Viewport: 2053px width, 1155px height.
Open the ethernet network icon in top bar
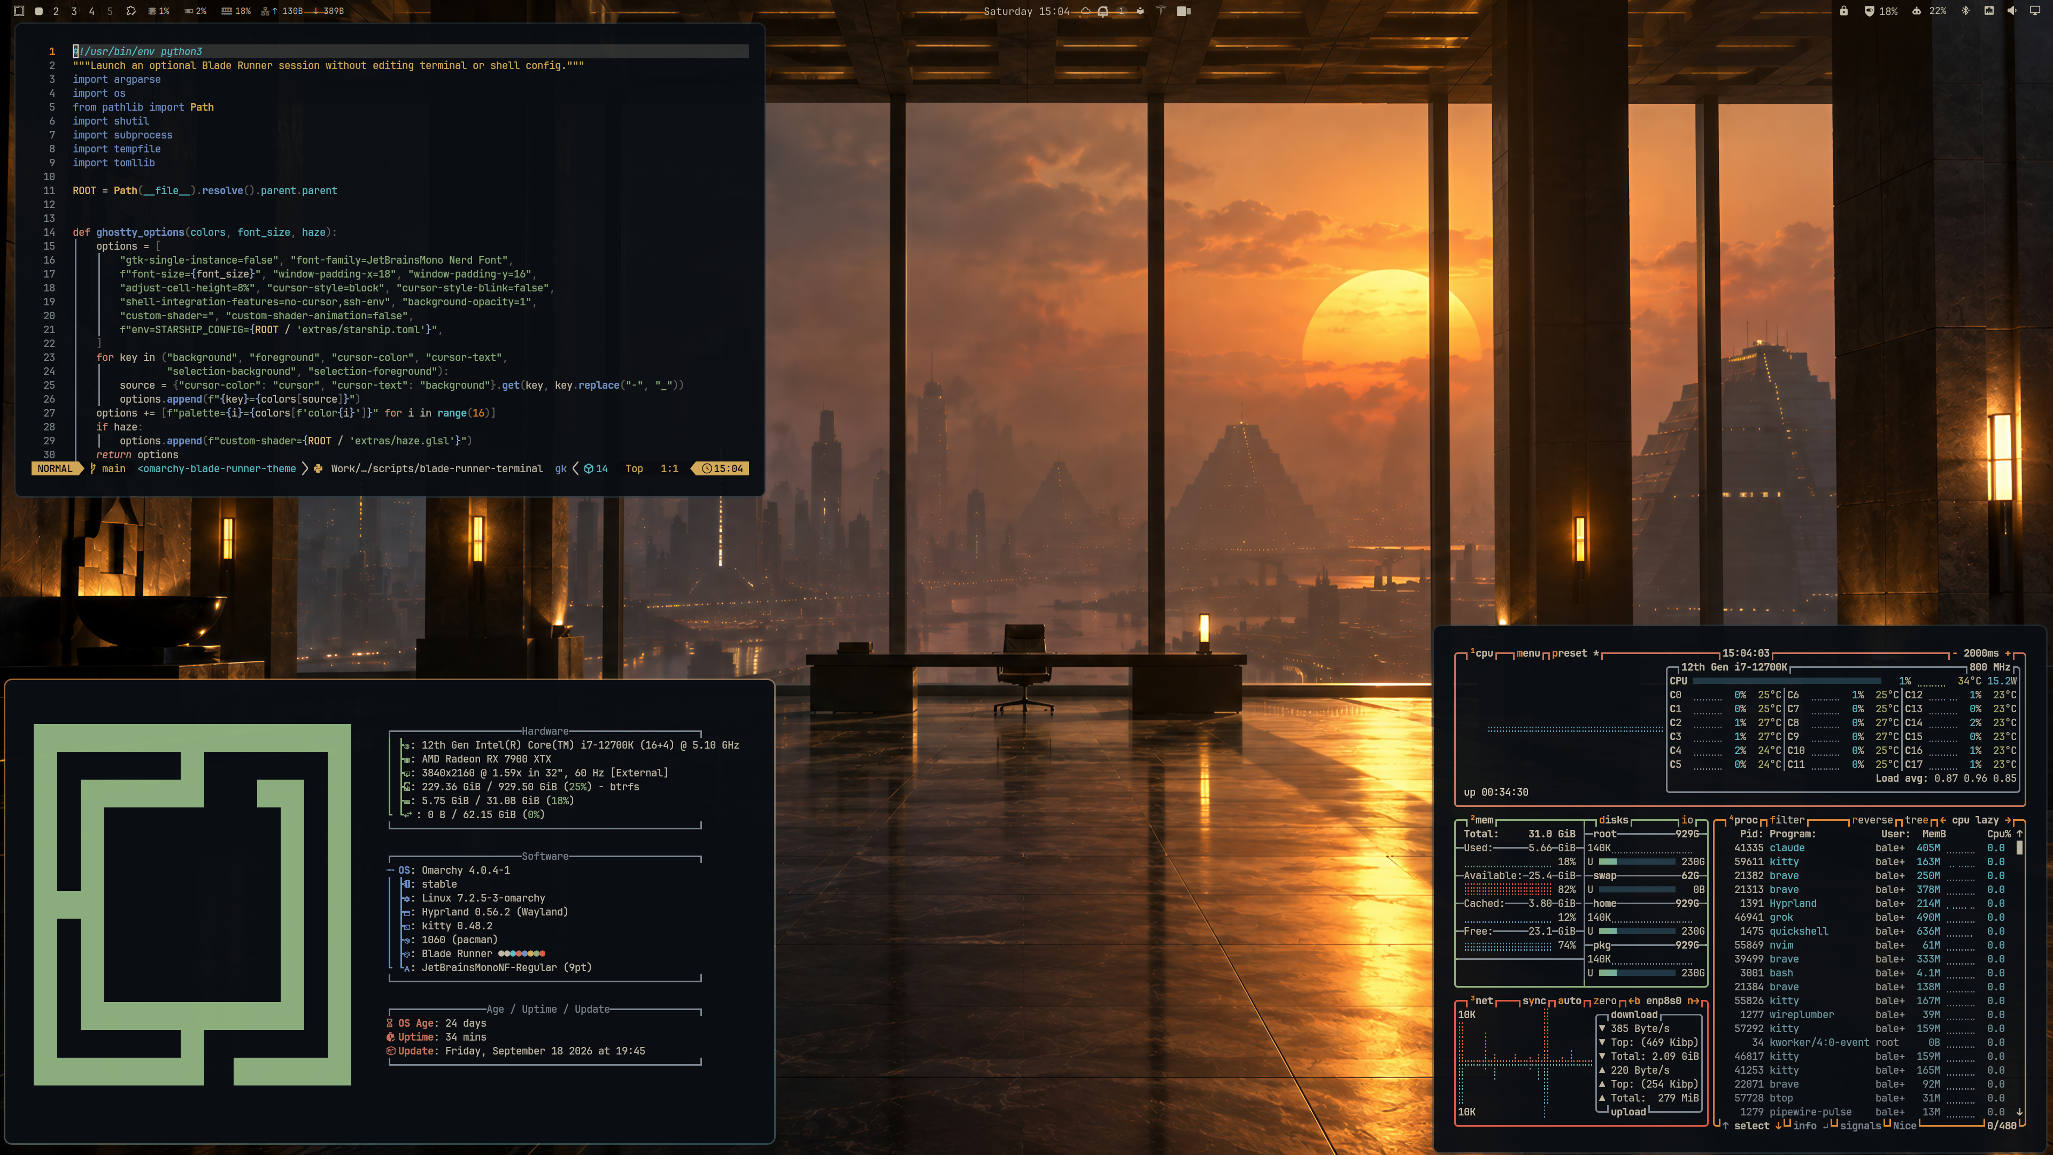(x=1989, y=11)
